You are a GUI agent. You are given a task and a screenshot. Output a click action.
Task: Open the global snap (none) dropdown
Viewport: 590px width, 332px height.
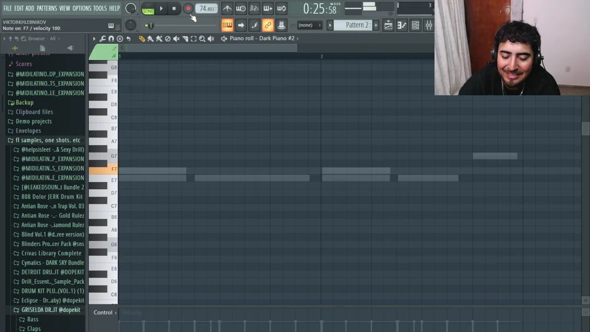[309, 25]
